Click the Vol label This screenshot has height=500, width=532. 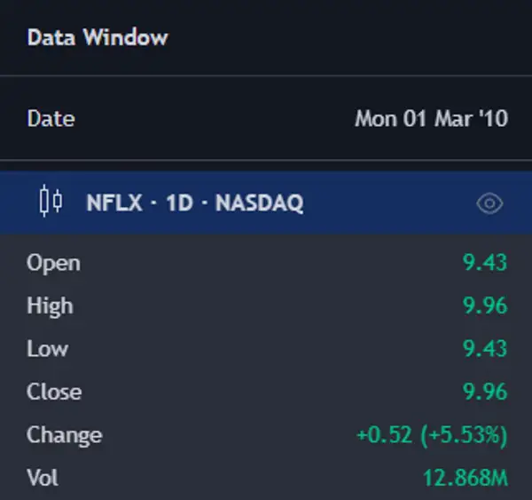tap(43, 478)
